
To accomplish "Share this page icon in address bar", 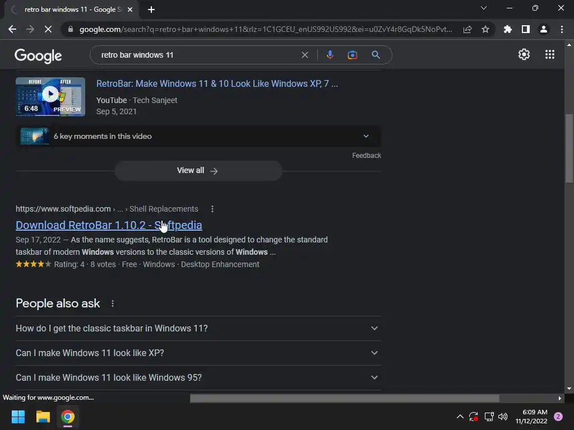I will (x=467, y=29).
